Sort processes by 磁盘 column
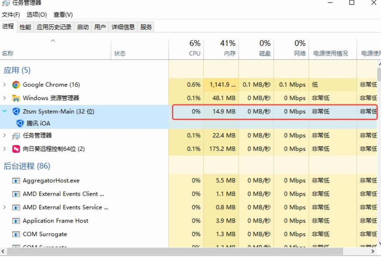 (x=256, y=49)
